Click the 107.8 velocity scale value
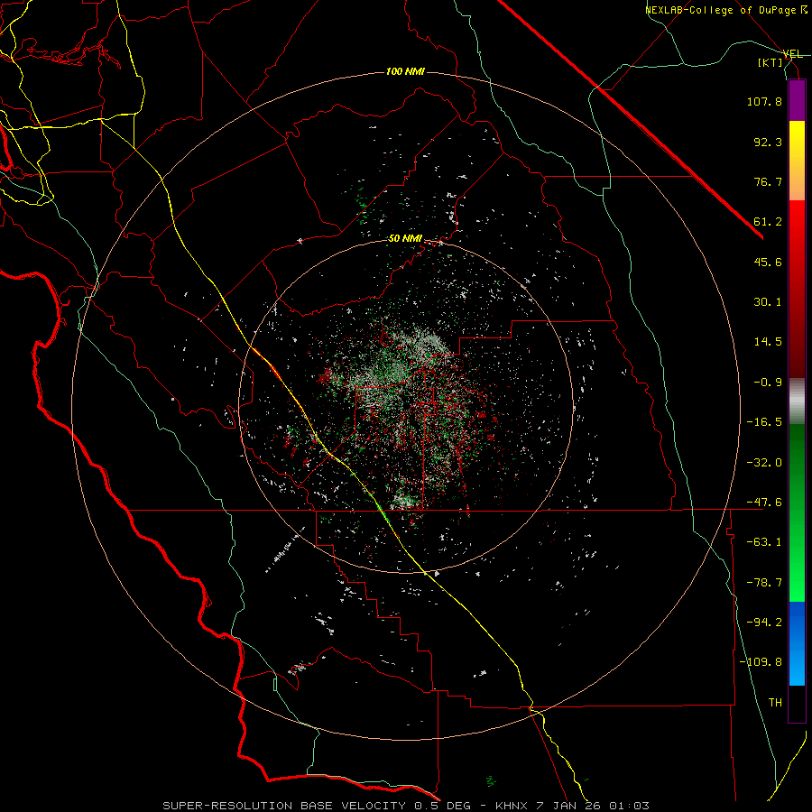 pyautogui.click(x=764, y=101)
